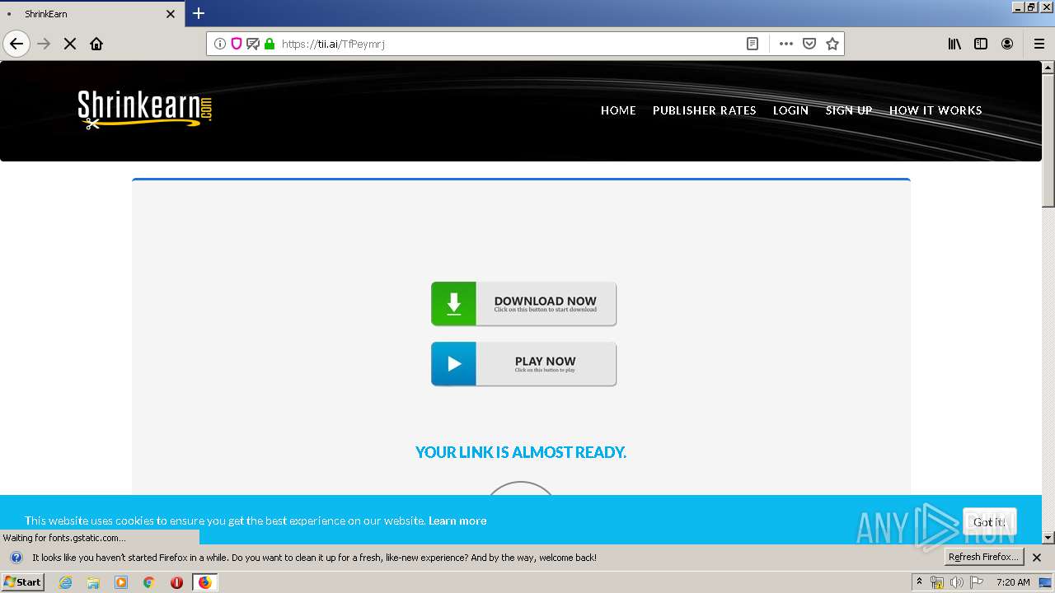Viewport: 1055px width, 593px height.
Task: Click the Shrinkearn.com logo
Action: (145, 110)
